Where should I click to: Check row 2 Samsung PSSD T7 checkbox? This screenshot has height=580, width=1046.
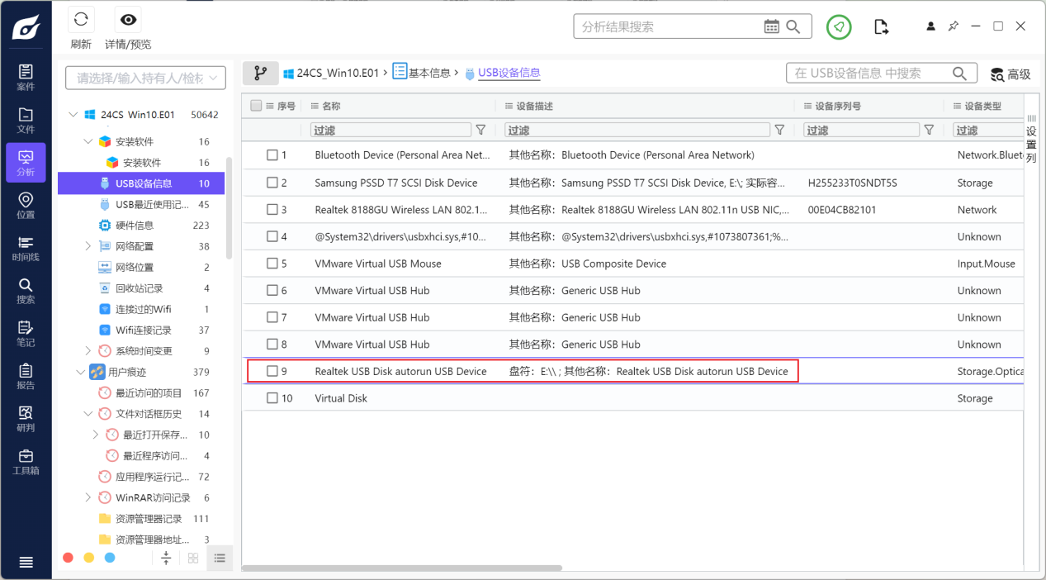point(272,183)
